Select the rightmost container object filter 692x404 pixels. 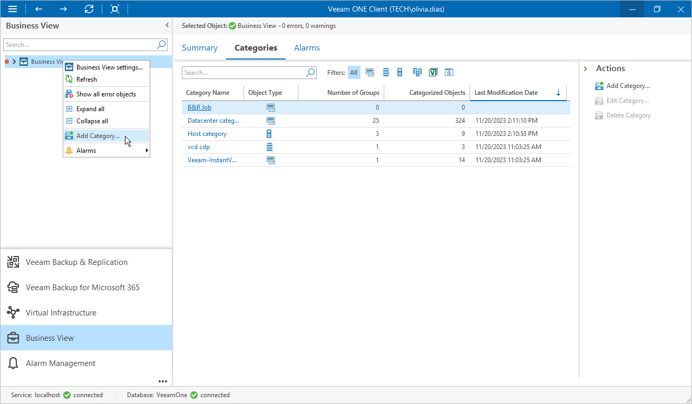[449, 72]
